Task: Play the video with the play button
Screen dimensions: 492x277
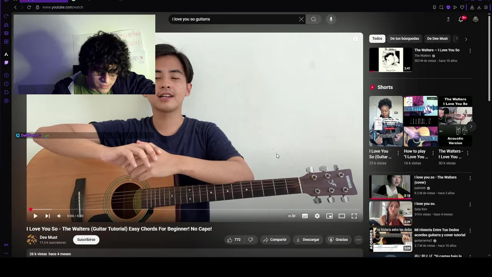Action: [x=35, y=216]
